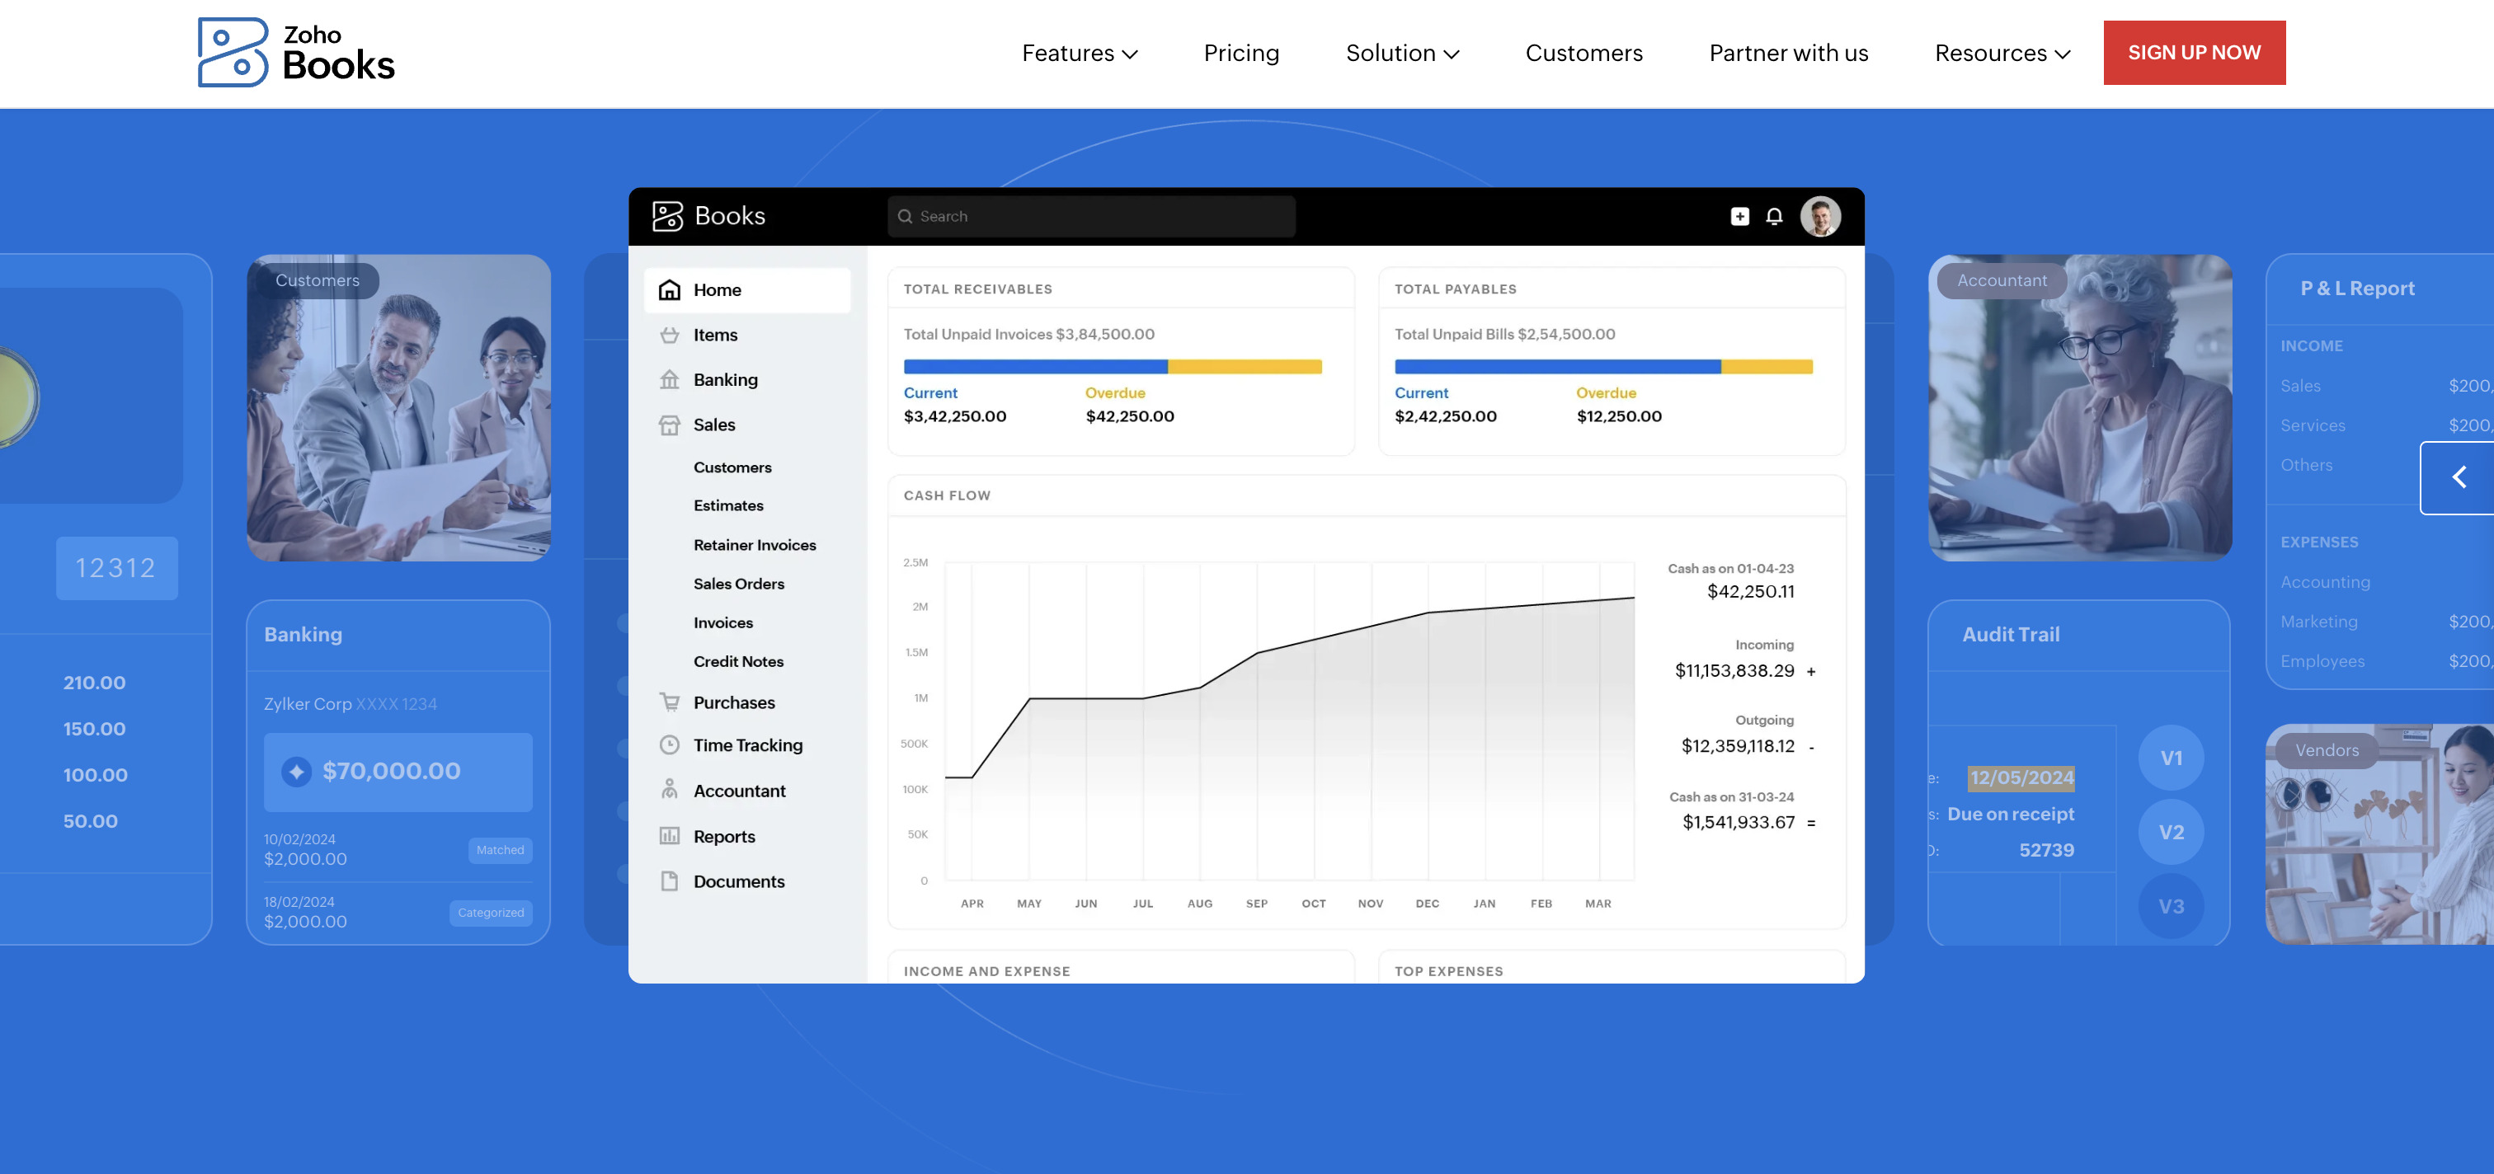Click the Books search field
The width and height of the screenshot is (2494, 1174).
(1091, 216)
